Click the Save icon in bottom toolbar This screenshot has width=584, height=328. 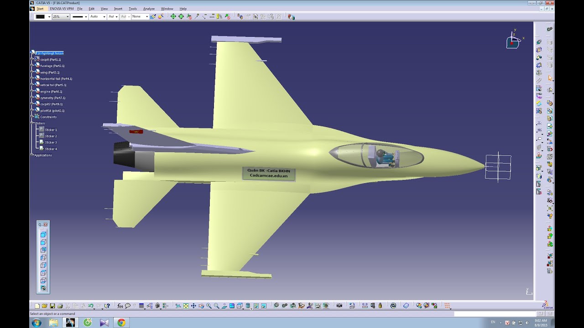(x=52, y=306)
